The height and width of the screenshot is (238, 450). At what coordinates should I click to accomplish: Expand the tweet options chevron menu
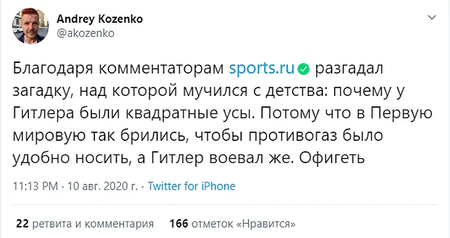click(432, 17)
